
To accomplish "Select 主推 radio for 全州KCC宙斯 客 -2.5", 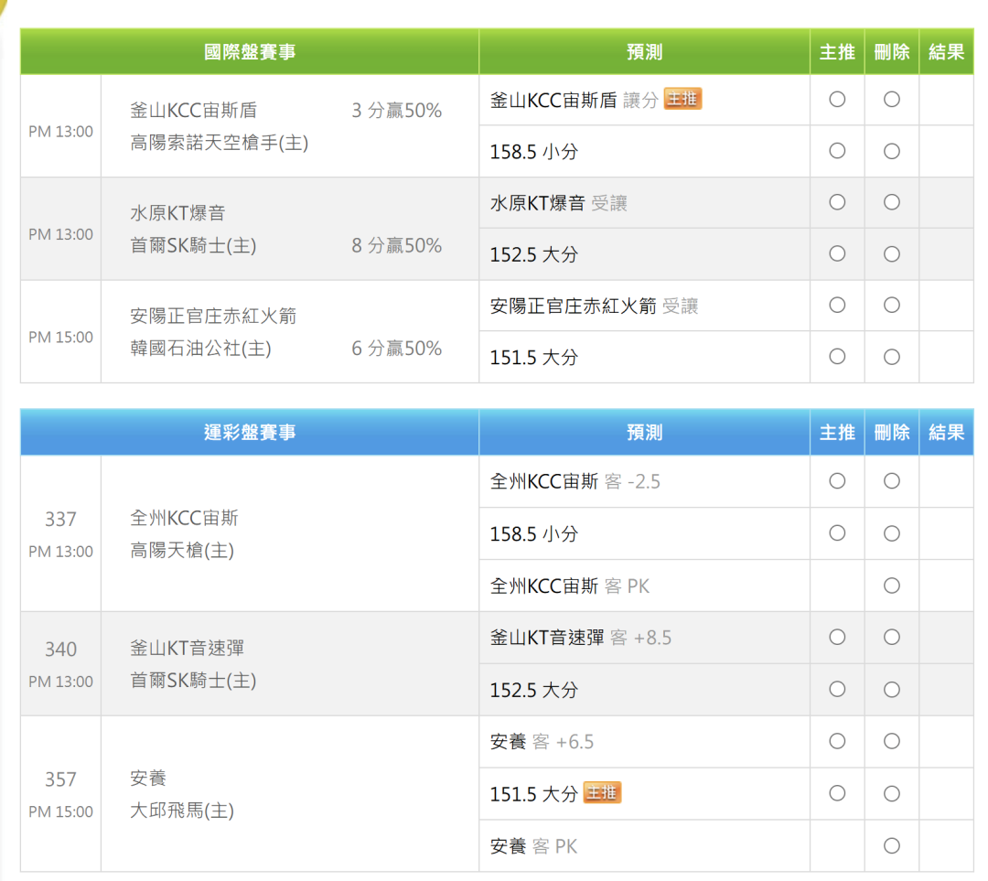I will tap(837, 481).
